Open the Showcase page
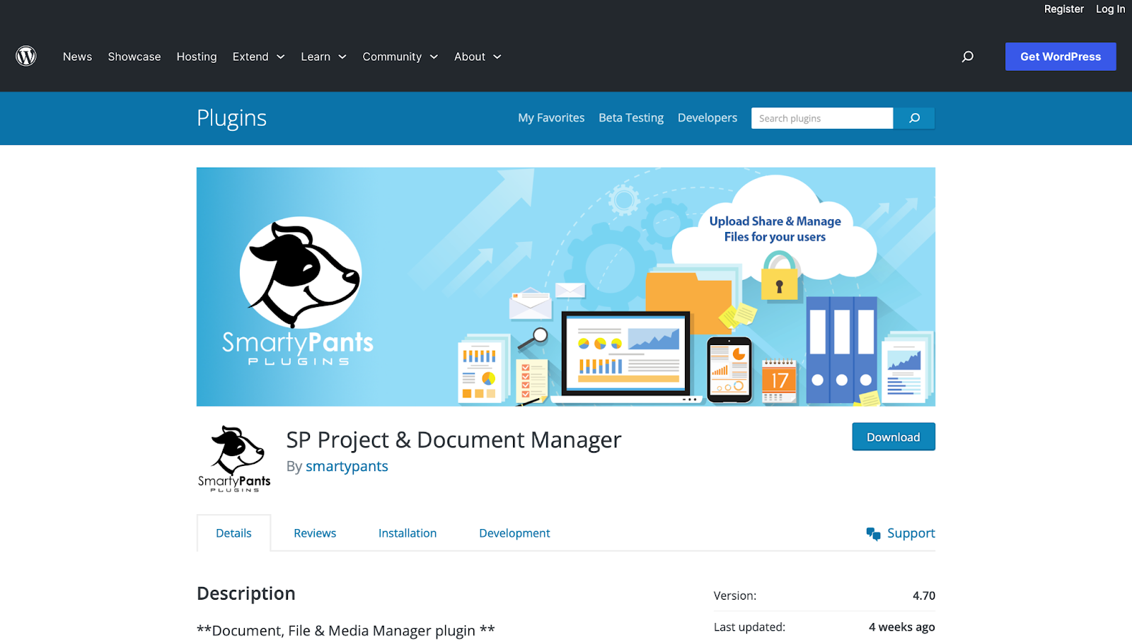This screenshot has height=640, width=1132. point(134,57)
